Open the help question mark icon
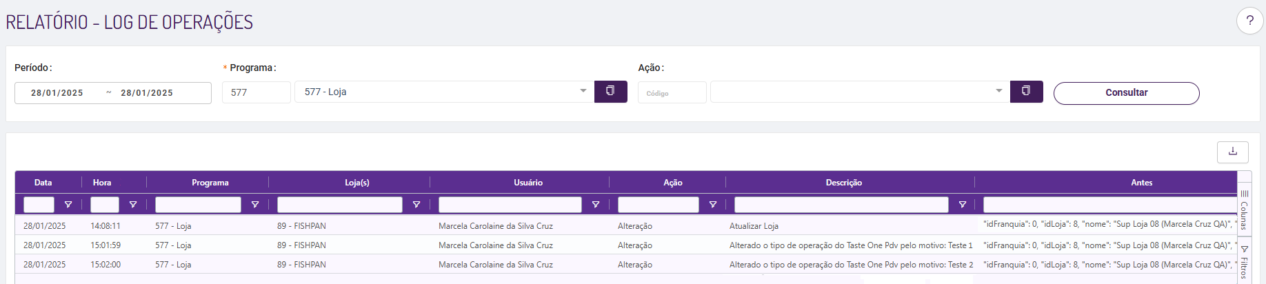Viewport: 1266px width, 284px height. click(1249, 21)
